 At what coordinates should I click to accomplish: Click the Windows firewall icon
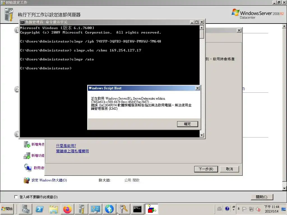[x=27, y=180]
